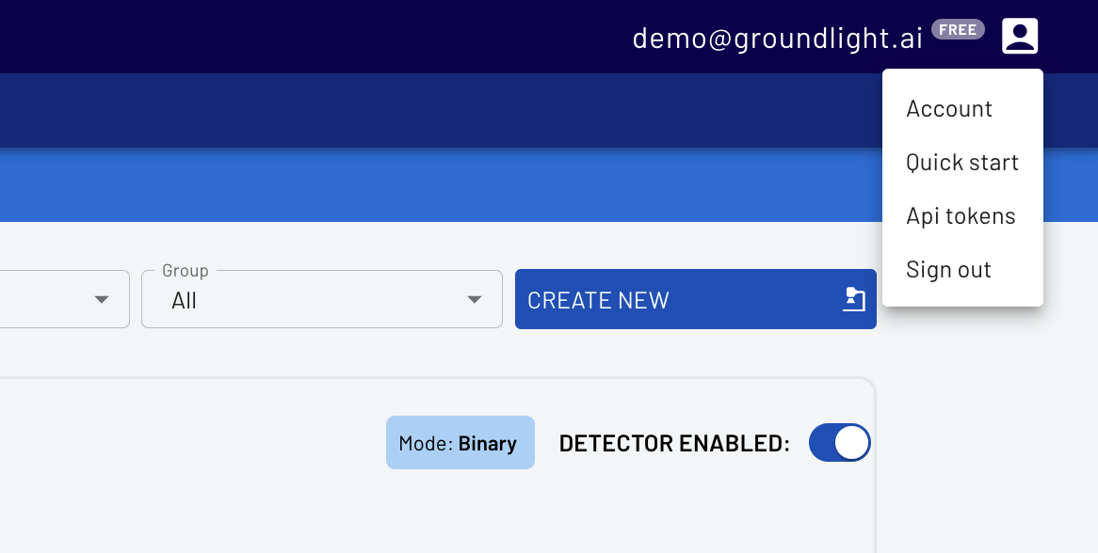Expand the Group dropdown showing All
1098x553 pixels.
coord(322,299)
